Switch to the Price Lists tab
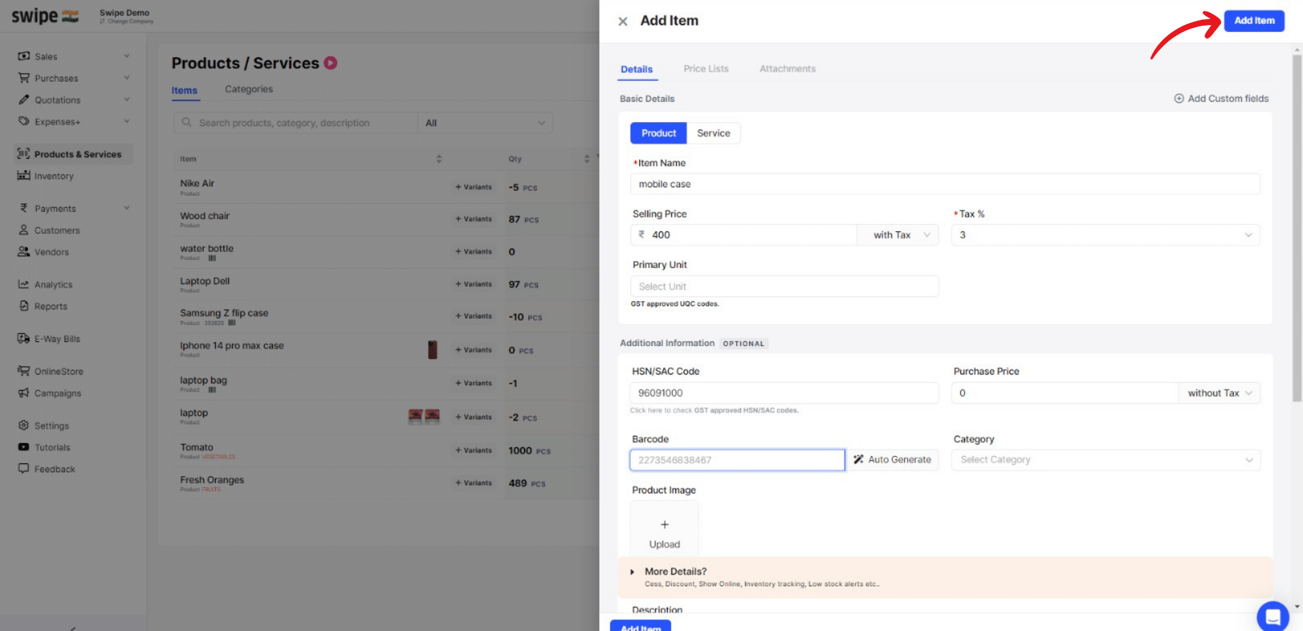This screenshot has width=1303, height=631. [x=706, y=69]
